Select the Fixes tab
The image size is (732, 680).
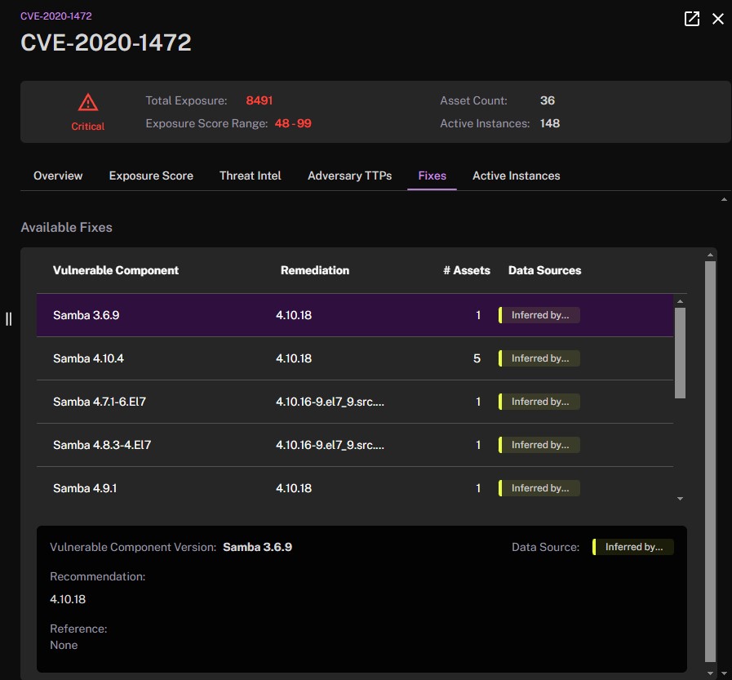coord(432,176)
